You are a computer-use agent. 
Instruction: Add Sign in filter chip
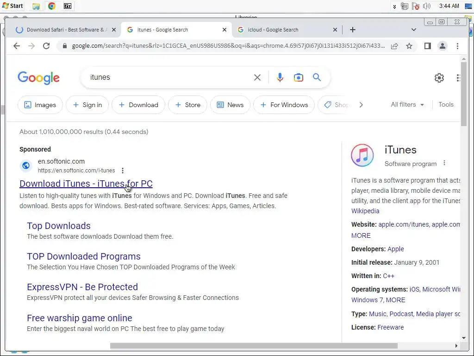coord(87,105)
